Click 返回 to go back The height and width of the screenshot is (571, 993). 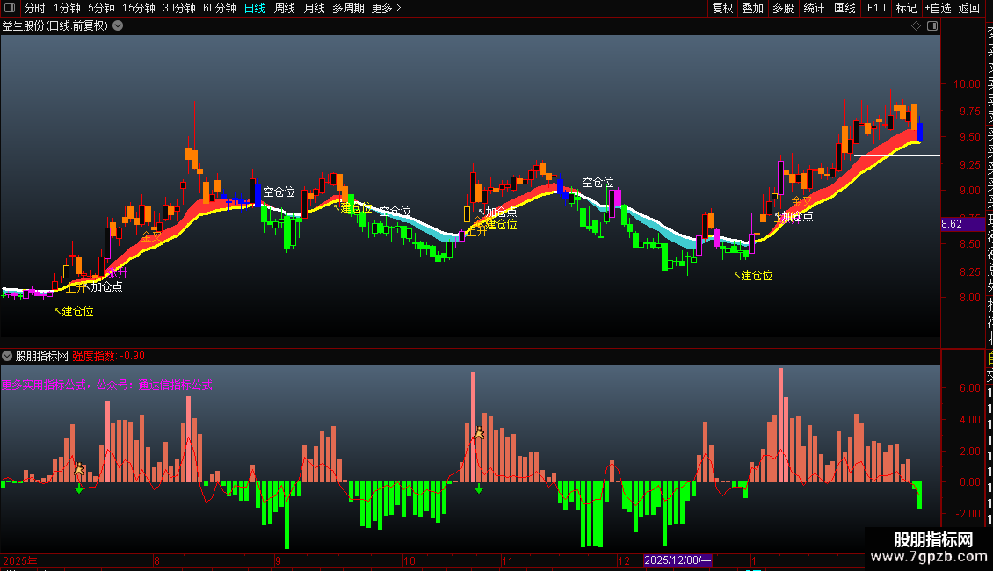point(969,8)
